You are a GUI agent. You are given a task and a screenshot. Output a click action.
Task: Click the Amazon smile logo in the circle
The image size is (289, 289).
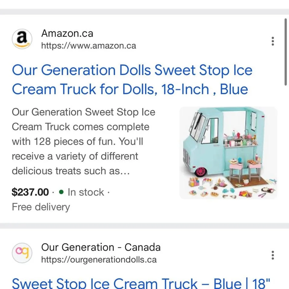(22, 39)
